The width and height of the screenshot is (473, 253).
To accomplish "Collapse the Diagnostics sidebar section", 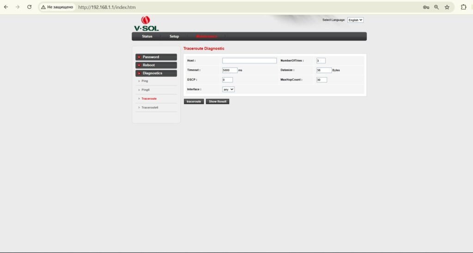I will (156, 73).
